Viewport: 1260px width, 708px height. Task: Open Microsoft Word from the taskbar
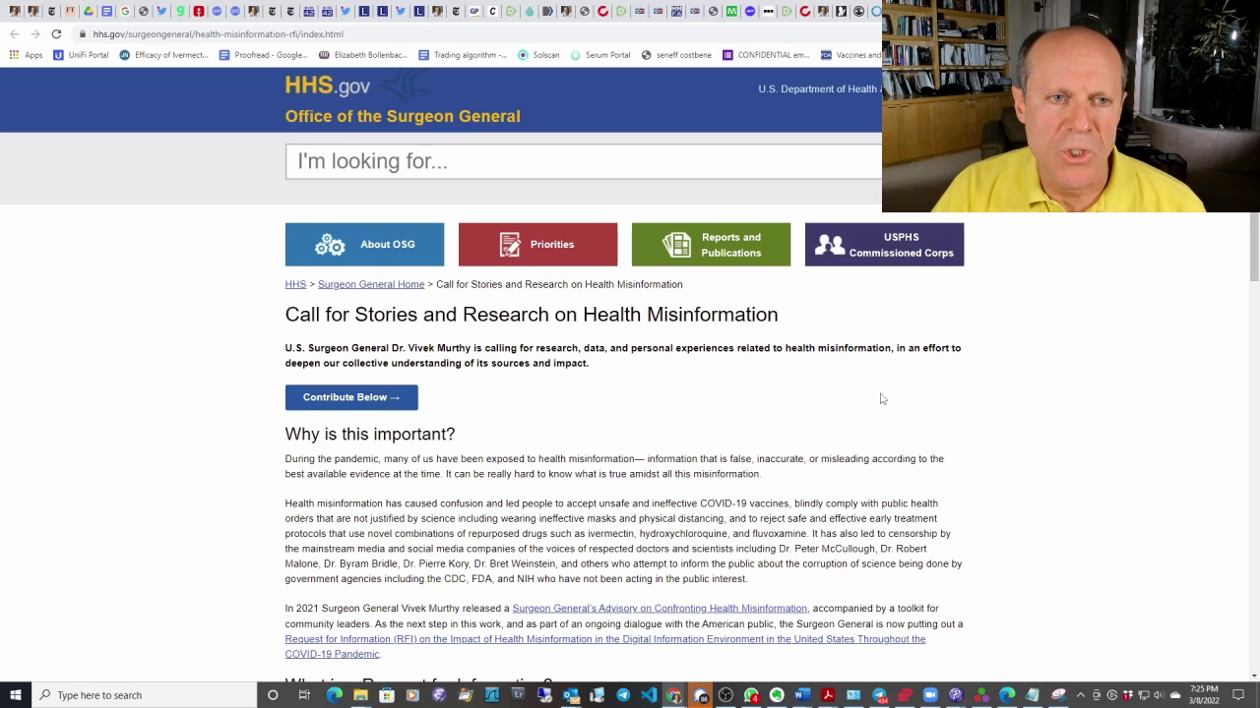click(x=801, y=695)
